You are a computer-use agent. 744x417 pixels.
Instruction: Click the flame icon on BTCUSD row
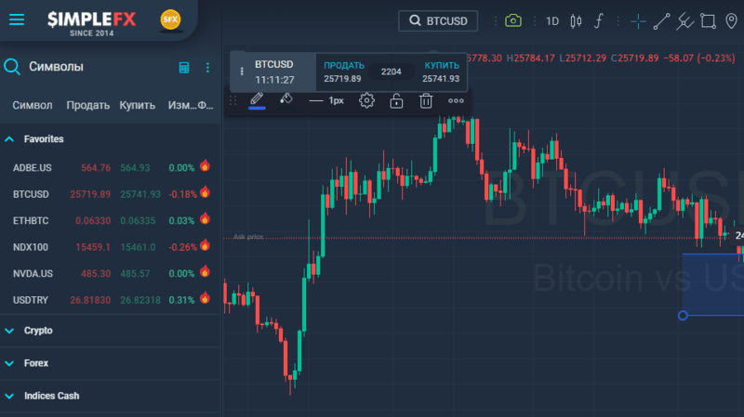(205, 192)
